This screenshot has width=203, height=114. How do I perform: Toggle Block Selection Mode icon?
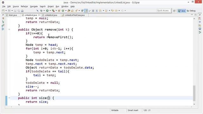point(93,11)
